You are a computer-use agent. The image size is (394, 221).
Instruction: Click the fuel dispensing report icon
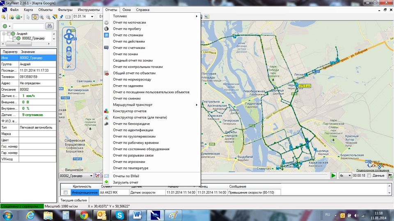pos(107,124)
